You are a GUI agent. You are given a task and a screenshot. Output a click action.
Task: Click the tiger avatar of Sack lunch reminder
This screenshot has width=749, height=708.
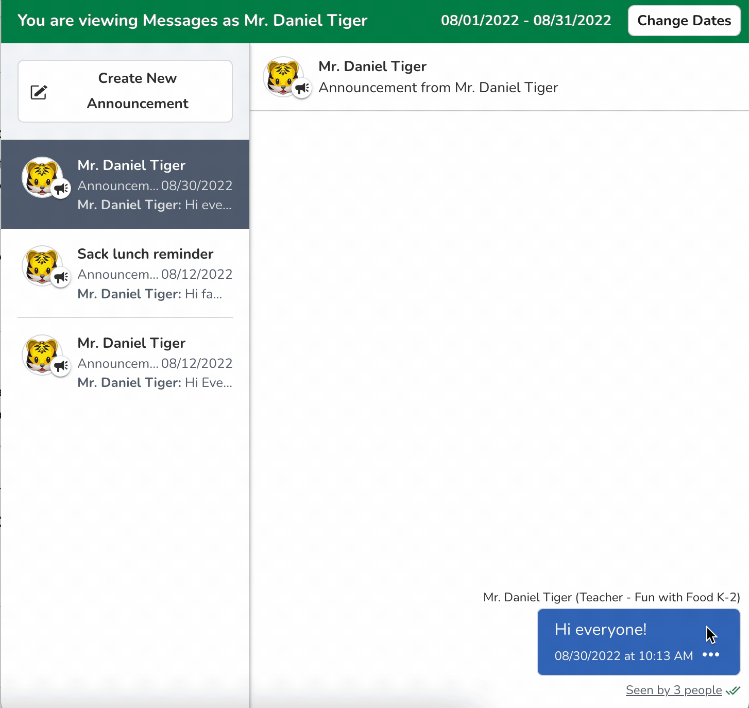41,265
